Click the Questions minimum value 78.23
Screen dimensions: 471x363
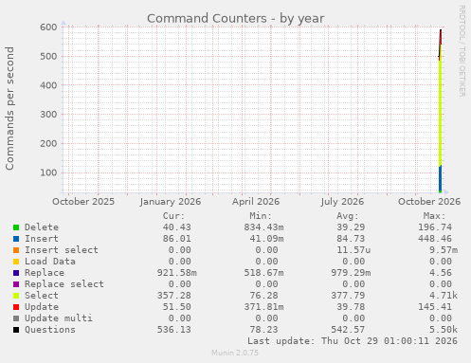[263, 330]
